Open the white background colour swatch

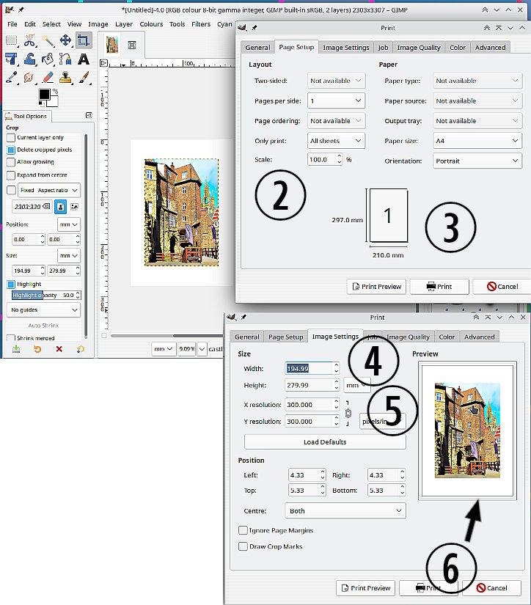[x=54, y=102]
